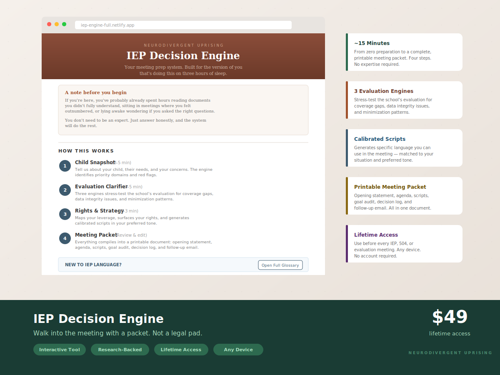Click step 3 Rights & Strategy number badge
The image size is (500, 375).
[x=65, y=214]
